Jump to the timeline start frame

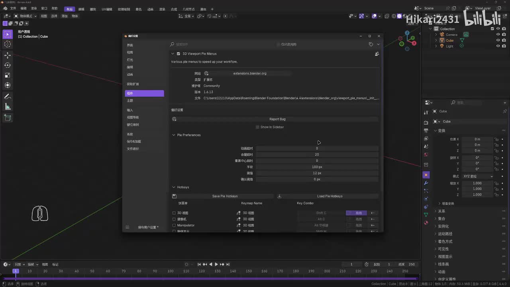(x=199, y=264)
